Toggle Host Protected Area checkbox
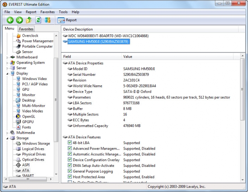Screen dimensions: 248x192 (70, 177)
